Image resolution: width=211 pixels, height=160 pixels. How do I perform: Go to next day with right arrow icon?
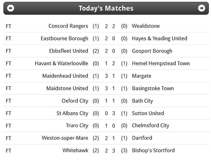201,8
